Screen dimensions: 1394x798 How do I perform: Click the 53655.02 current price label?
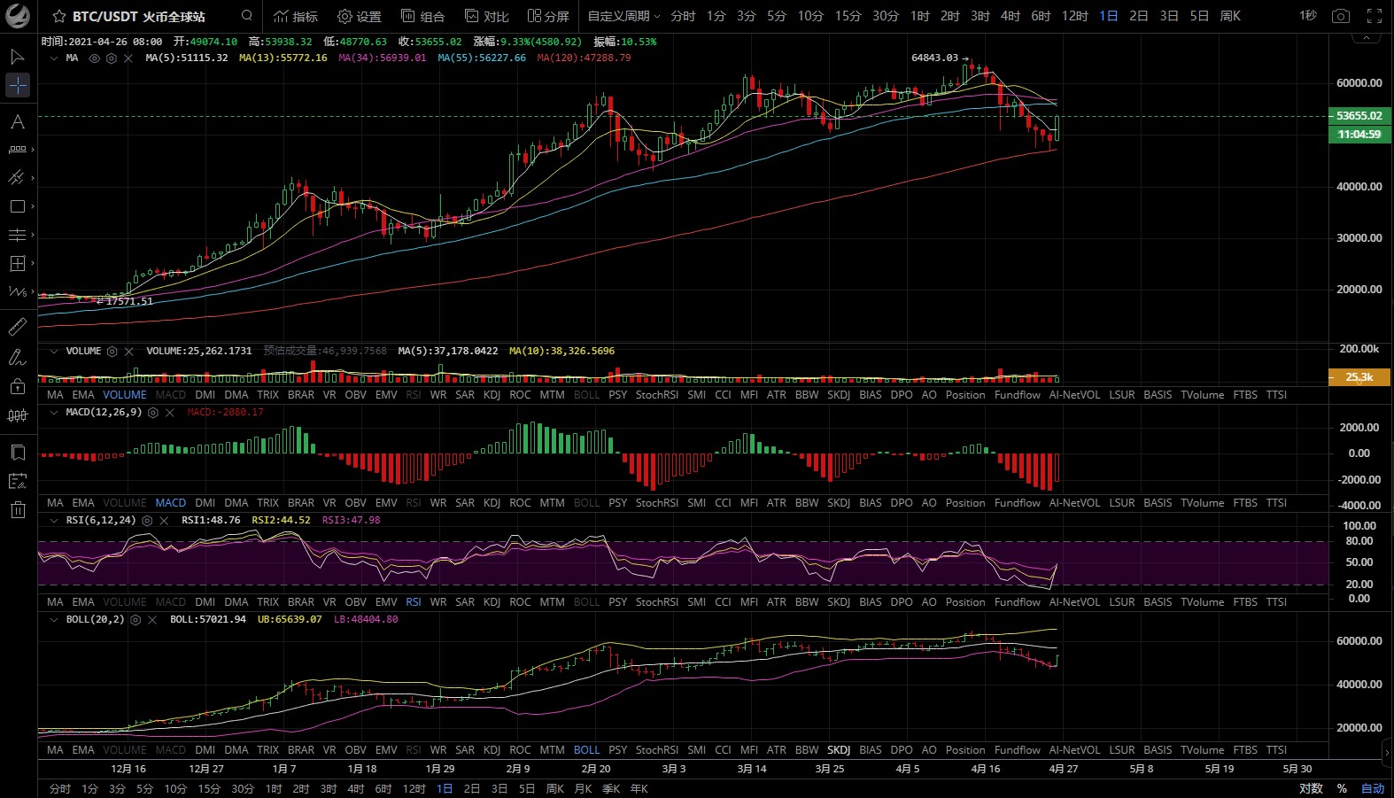pos(1359,116)
